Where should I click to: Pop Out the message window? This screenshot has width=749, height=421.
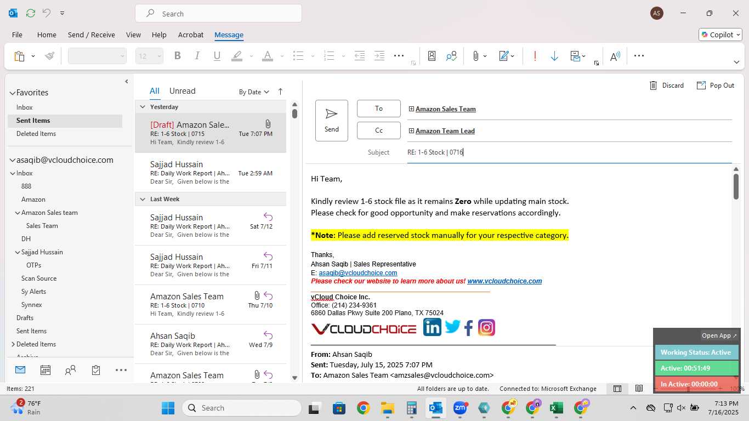(x=715, y=85)
